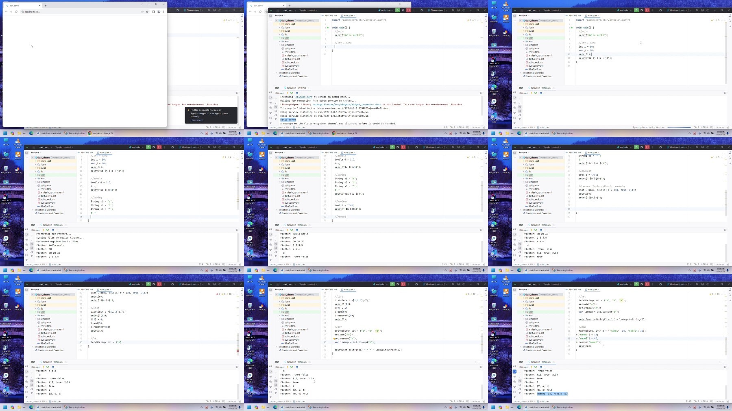
Task: Toggle the Project tool window icon in Map-code IDE
Action: tap(514, 289)
